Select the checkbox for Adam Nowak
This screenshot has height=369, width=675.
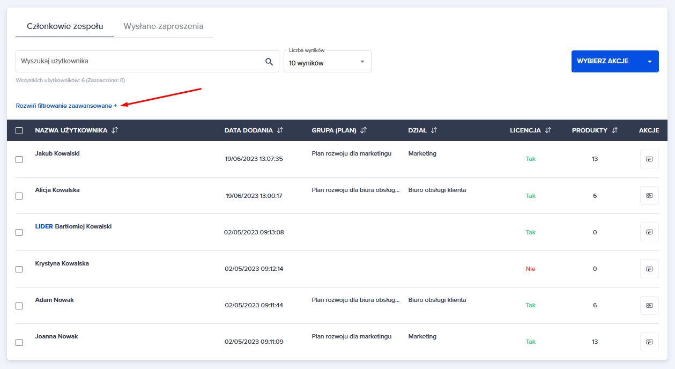pyautogui.click(x=19, y=306)
